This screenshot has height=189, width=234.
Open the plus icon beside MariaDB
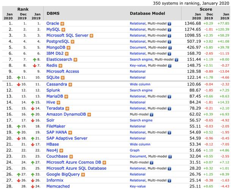(x=66, y=96)
